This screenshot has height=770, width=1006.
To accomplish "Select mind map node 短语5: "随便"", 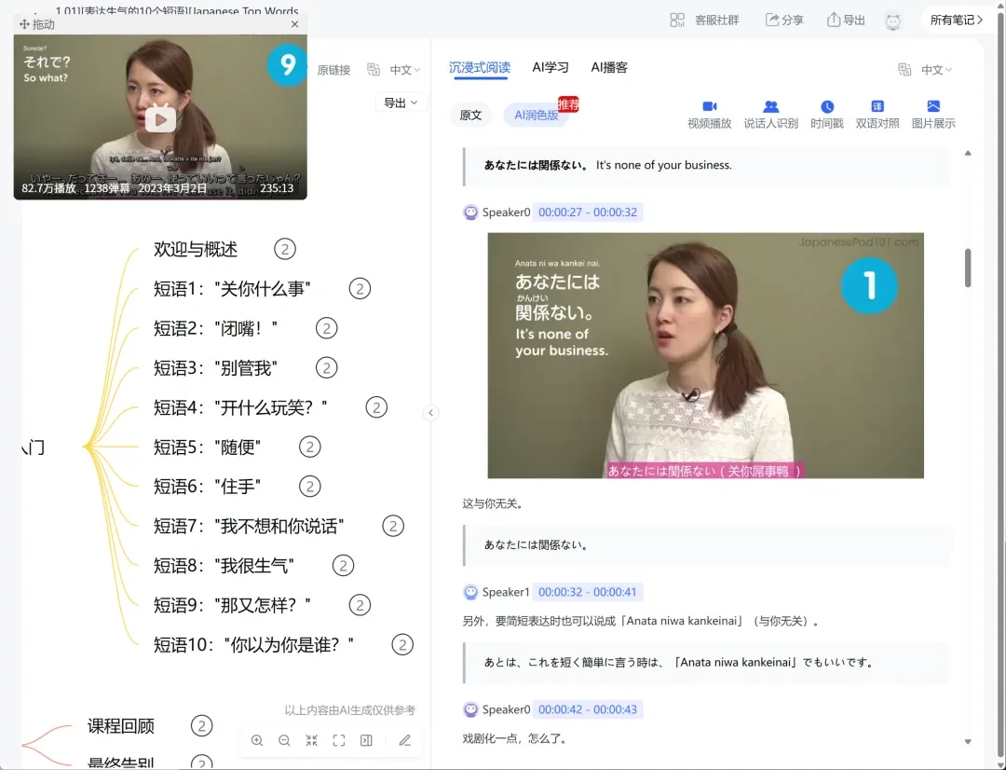I will point(207,447).
